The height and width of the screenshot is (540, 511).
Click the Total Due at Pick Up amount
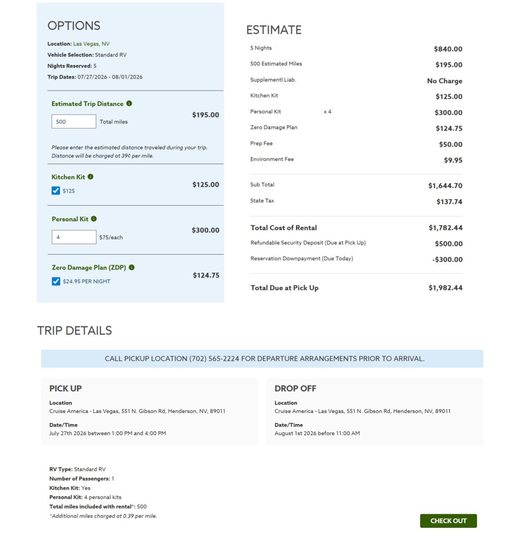pyautogui.click(x=445, y=288)
